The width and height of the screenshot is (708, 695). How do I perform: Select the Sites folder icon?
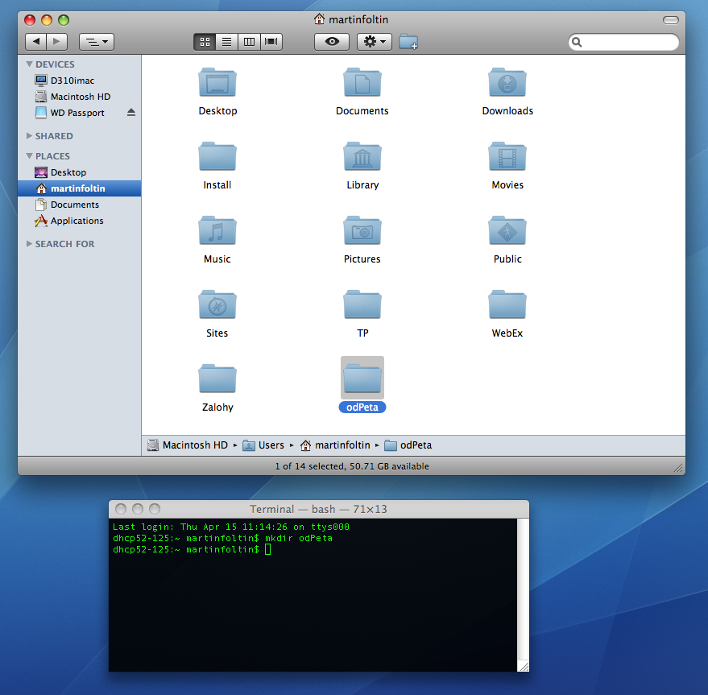[217, 305]
